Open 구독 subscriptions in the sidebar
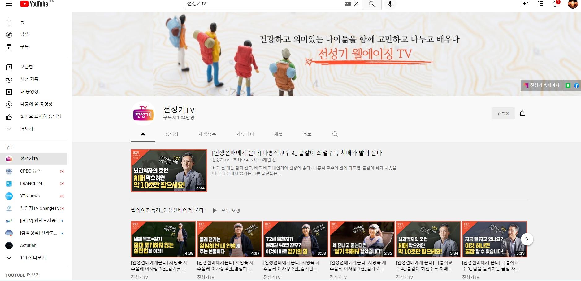This screenshot has width=581, height=281. click(x=33, y=47)
